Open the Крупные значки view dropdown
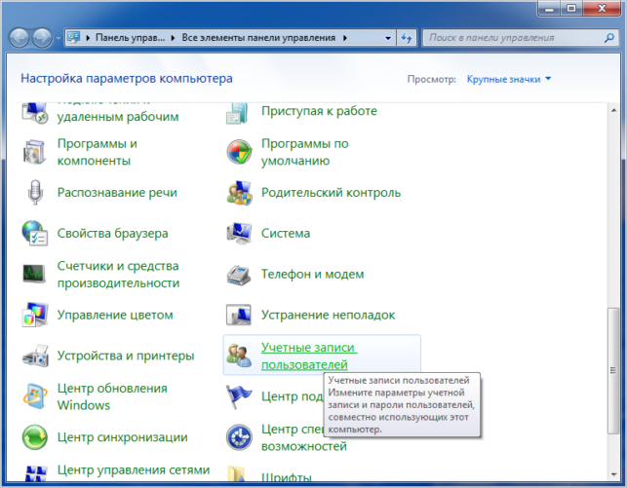Screen dimensions: 627x488 tap(509, 79)
